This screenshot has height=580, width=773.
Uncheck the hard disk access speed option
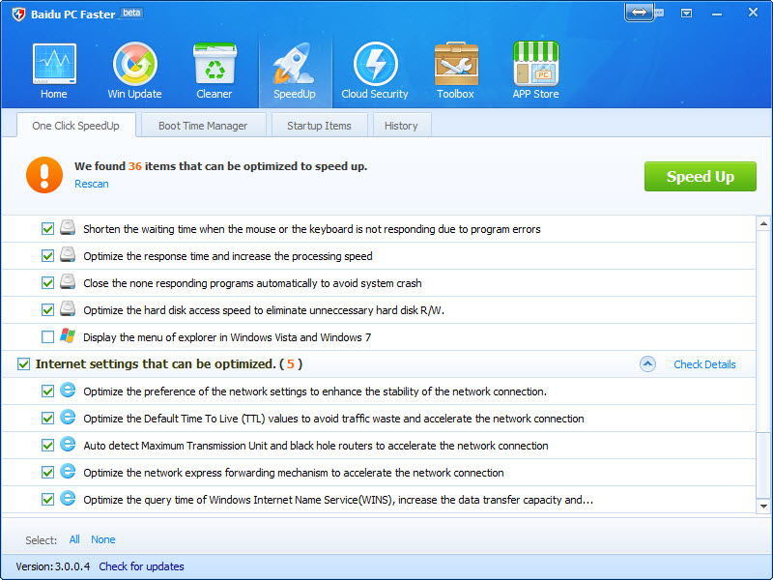click(47, 310)
